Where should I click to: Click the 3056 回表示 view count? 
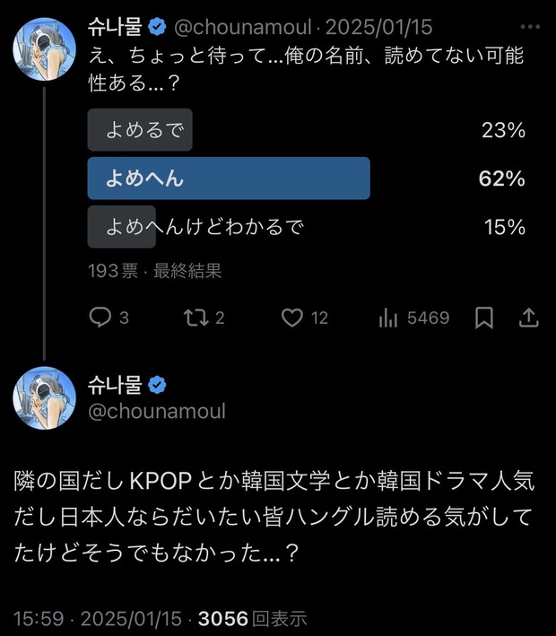point(252,619)
